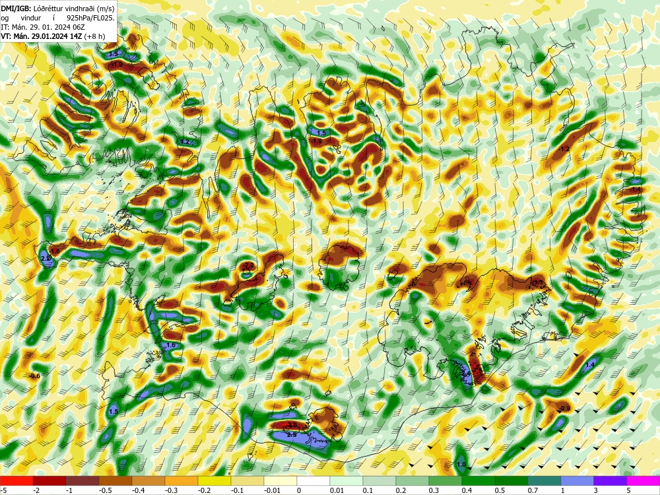Viewport: 660px width, 495px height.
Task: Click the '-0.6' value label on the map
Action: tap(34, 376)
